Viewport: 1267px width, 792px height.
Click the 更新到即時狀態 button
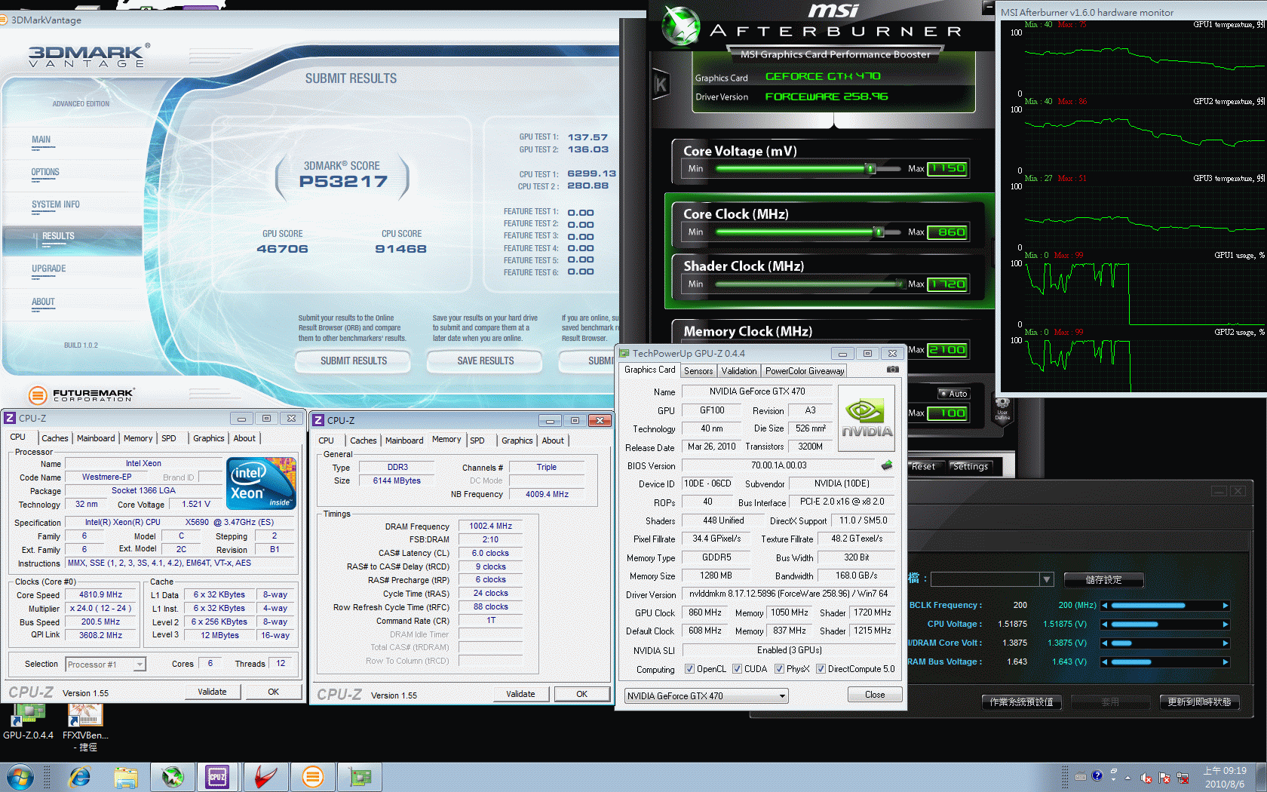tap(1199, 702)
